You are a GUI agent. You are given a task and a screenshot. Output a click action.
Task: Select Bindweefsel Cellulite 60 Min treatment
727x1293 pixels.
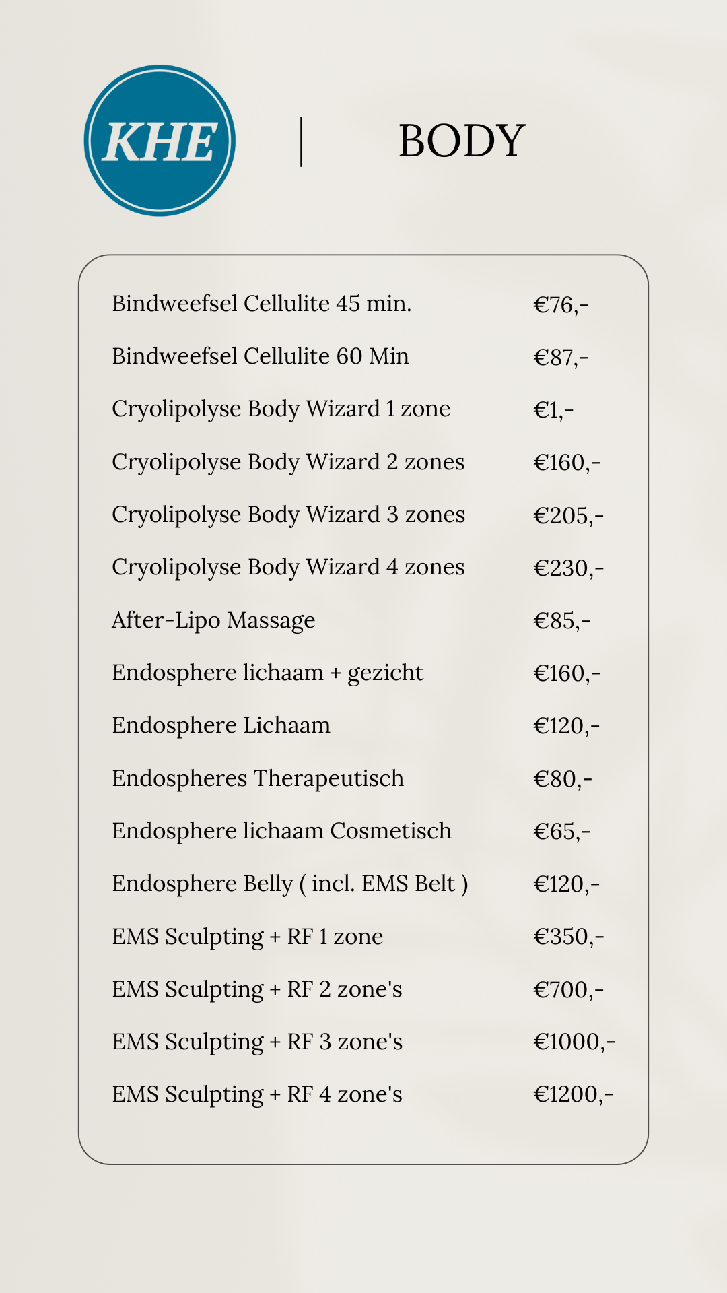click(260, 356)
